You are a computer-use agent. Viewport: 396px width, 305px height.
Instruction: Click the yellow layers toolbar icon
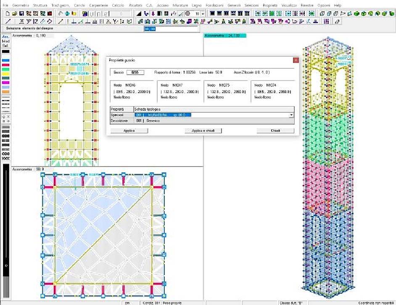(73, 13)
